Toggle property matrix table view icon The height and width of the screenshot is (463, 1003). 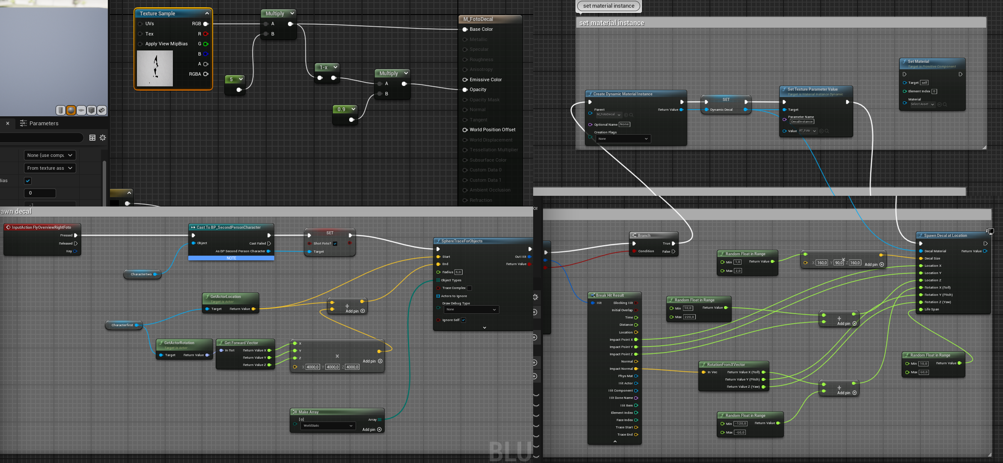[x=92, y=138]
